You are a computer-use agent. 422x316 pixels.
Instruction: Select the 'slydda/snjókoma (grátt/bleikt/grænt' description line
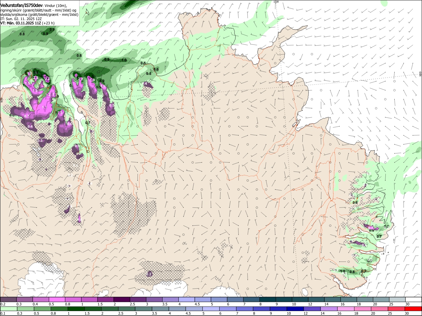coord(29,15)
